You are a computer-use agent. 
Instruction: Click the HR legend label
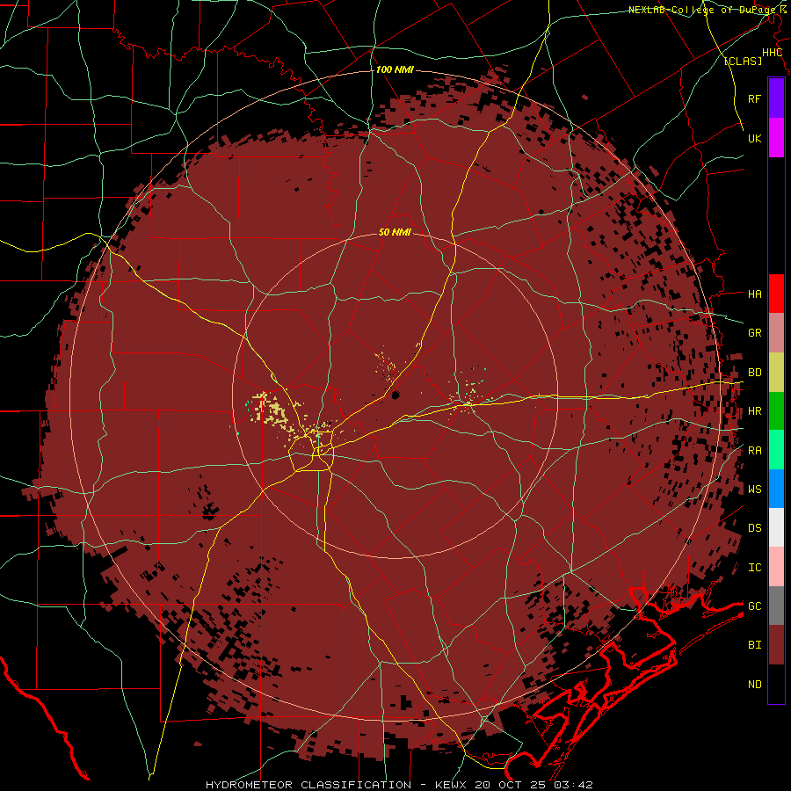pos(754,411)
